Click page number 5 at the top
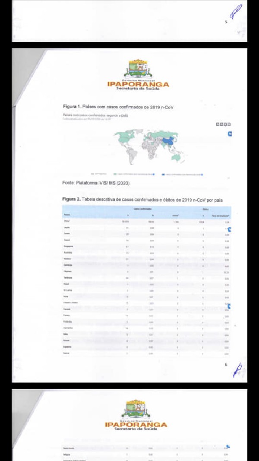The width and height of the screenshot is (259, 461). click(226, 22)
